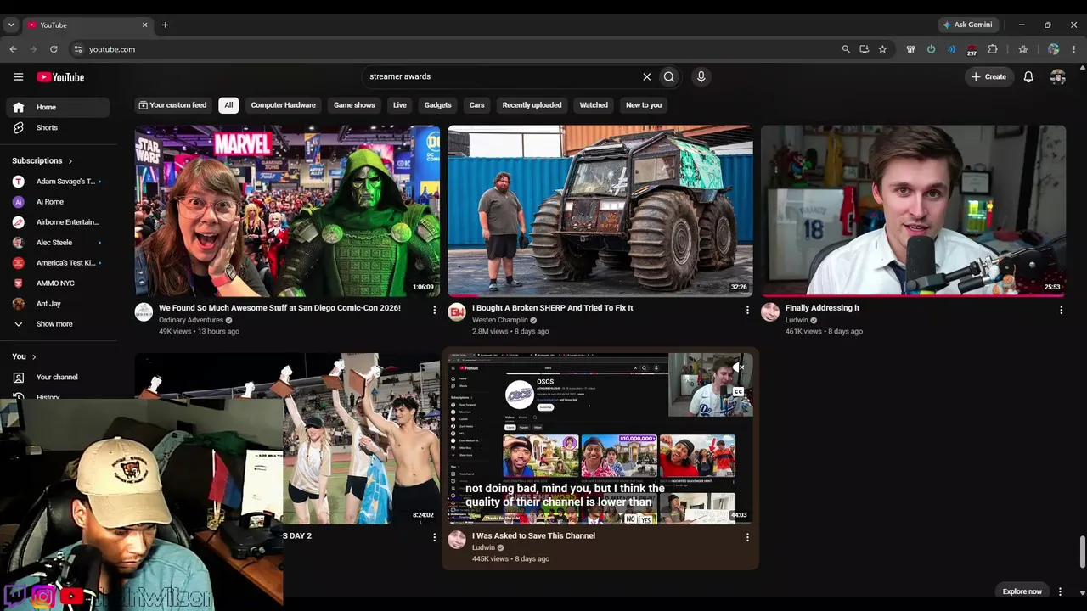Open the tab search dropdown arrow
This screenshot has width=1087, height=611.
click(x=11, y=25)
